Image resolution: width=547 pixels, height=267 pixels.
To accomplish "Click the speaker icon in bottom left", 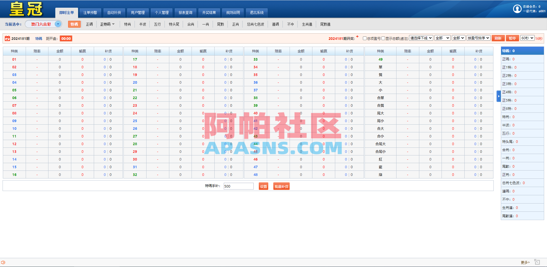I will coord(3,262).
